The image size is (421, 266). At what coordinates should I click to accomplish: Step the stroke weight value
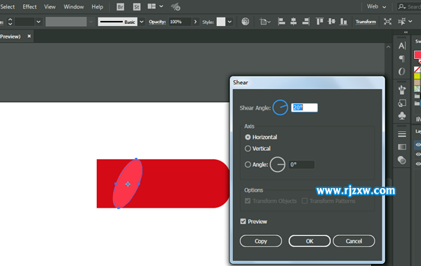pos(11,22)
